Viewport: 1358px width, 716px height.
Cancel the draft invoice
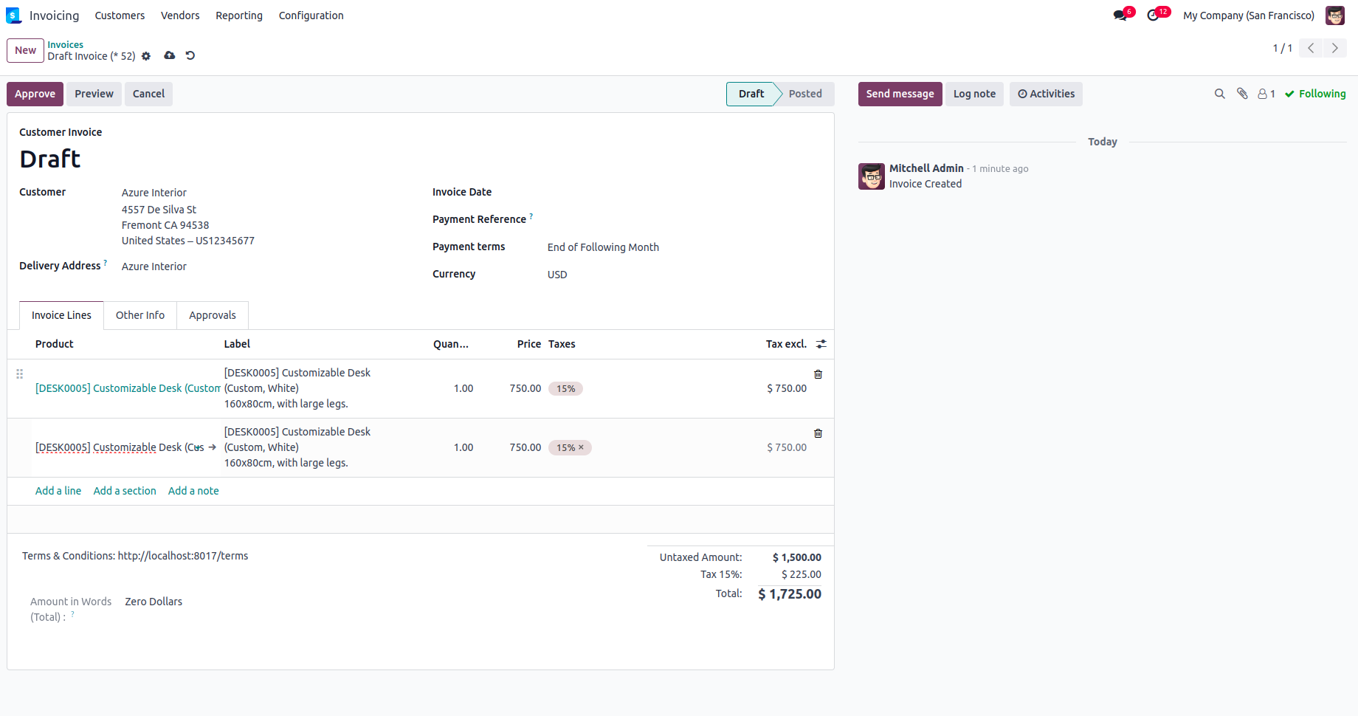click(x=148, y=94)
